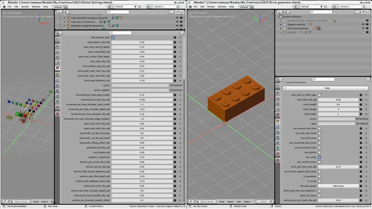Remove brick_height property with X icon
Image resolution: width=372 pixels, height=209 pixels.
(x=366, y=104)
